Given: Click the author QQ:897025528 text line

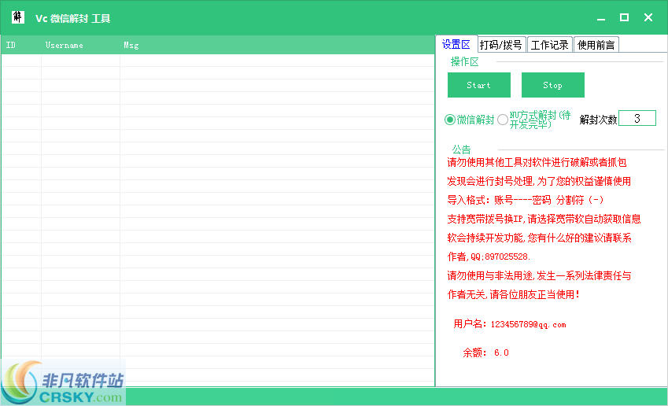Looking at the screenshot, I should click(x=489, y=257).
